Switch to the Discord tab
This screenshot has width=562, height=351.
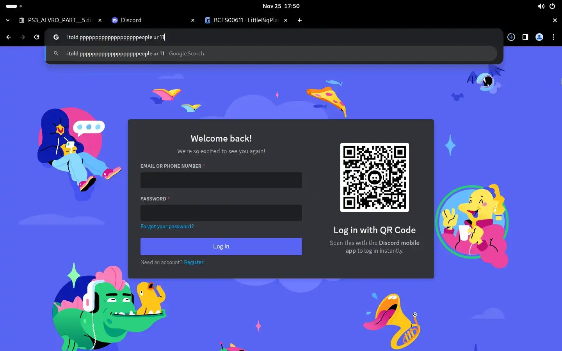[x=153, y=20]
